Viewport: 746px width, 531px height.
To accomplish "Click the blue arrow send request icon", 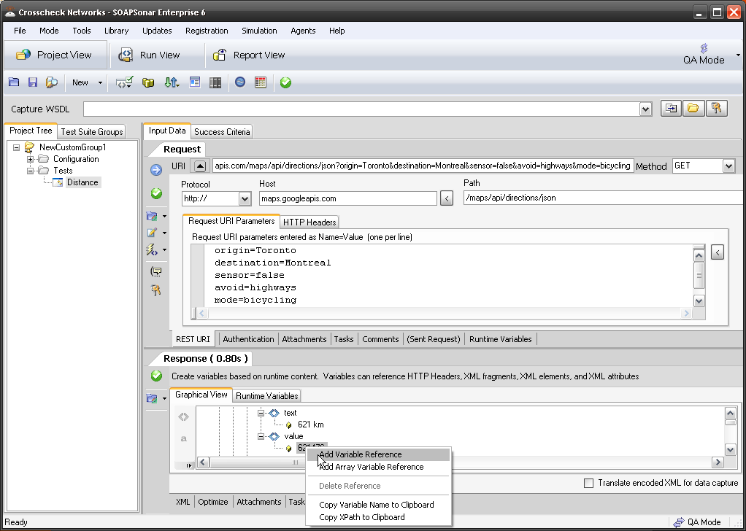I will (156, 170).
